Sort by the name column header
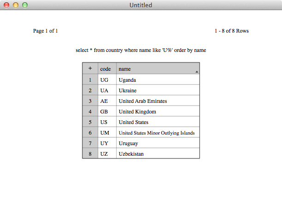Screen dimensions: 282x203 (x=158, y=68)
